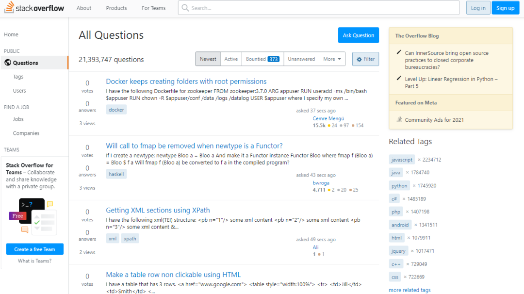Open the fmap newtype Functor question
The width and height of the screenshot is (524, 294).
[194, 146]
